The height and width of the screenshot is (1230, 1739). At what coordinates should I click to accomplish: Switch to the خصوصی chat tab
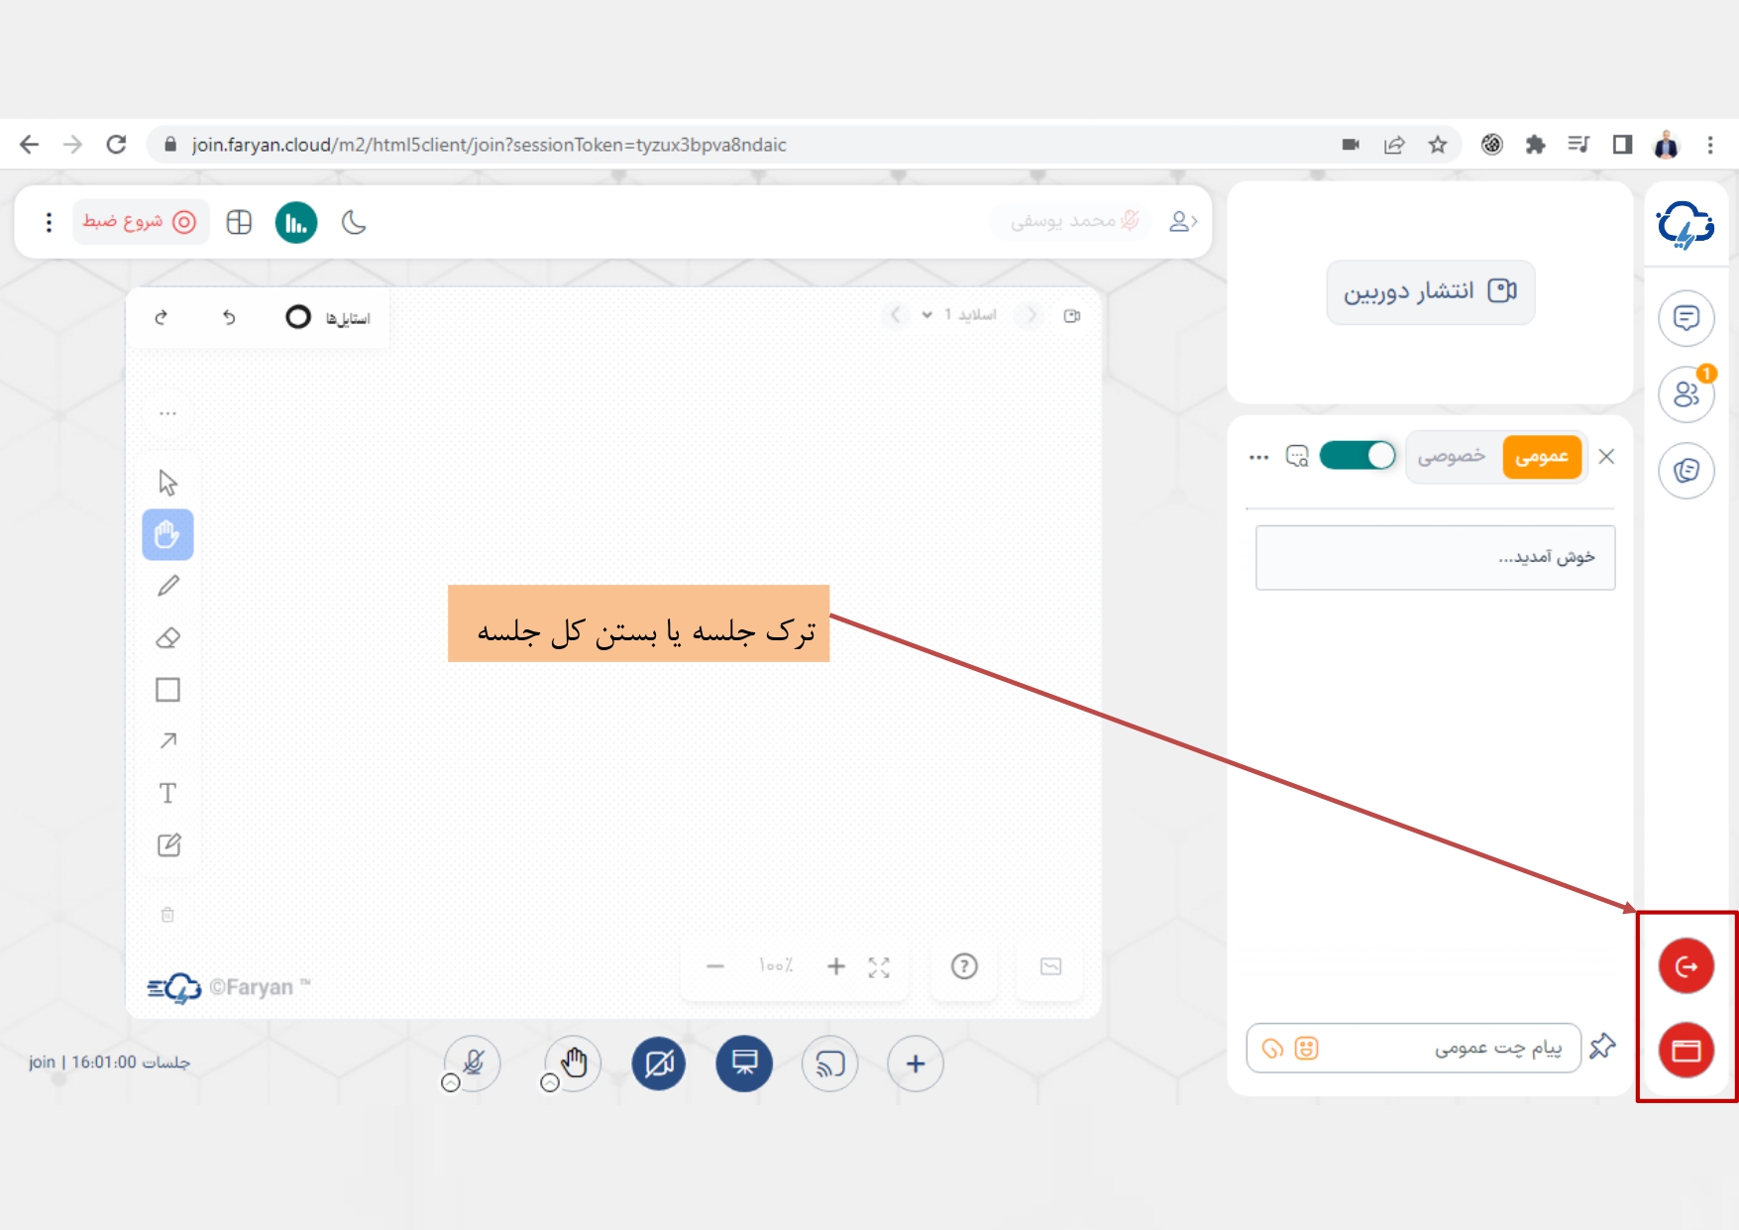pos(1451,457)
